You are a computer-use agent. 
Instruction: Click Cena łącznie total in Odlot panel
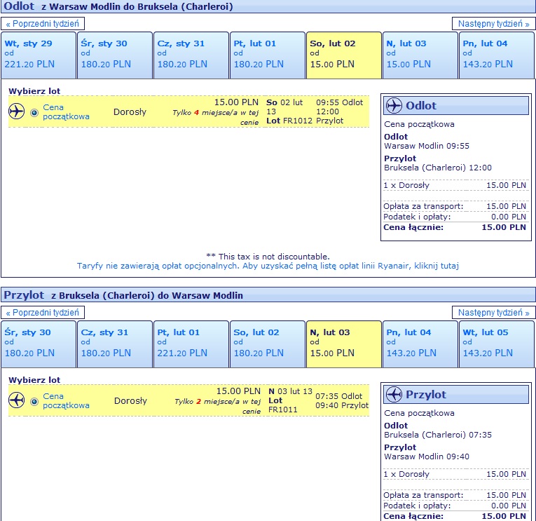pyautogui.click(x=455, y=227)
